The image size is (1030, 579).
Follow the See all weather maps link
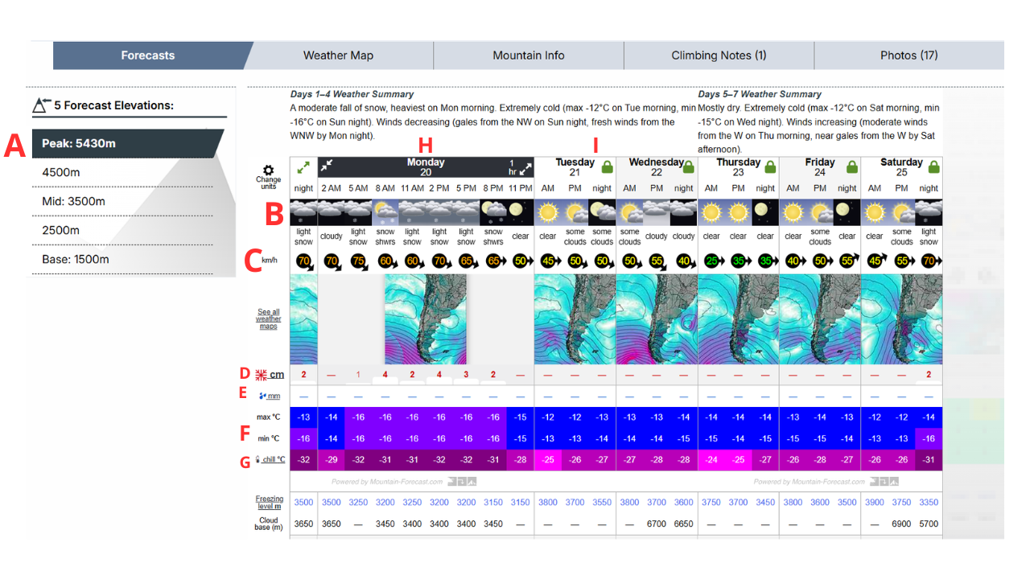(269, 319)
